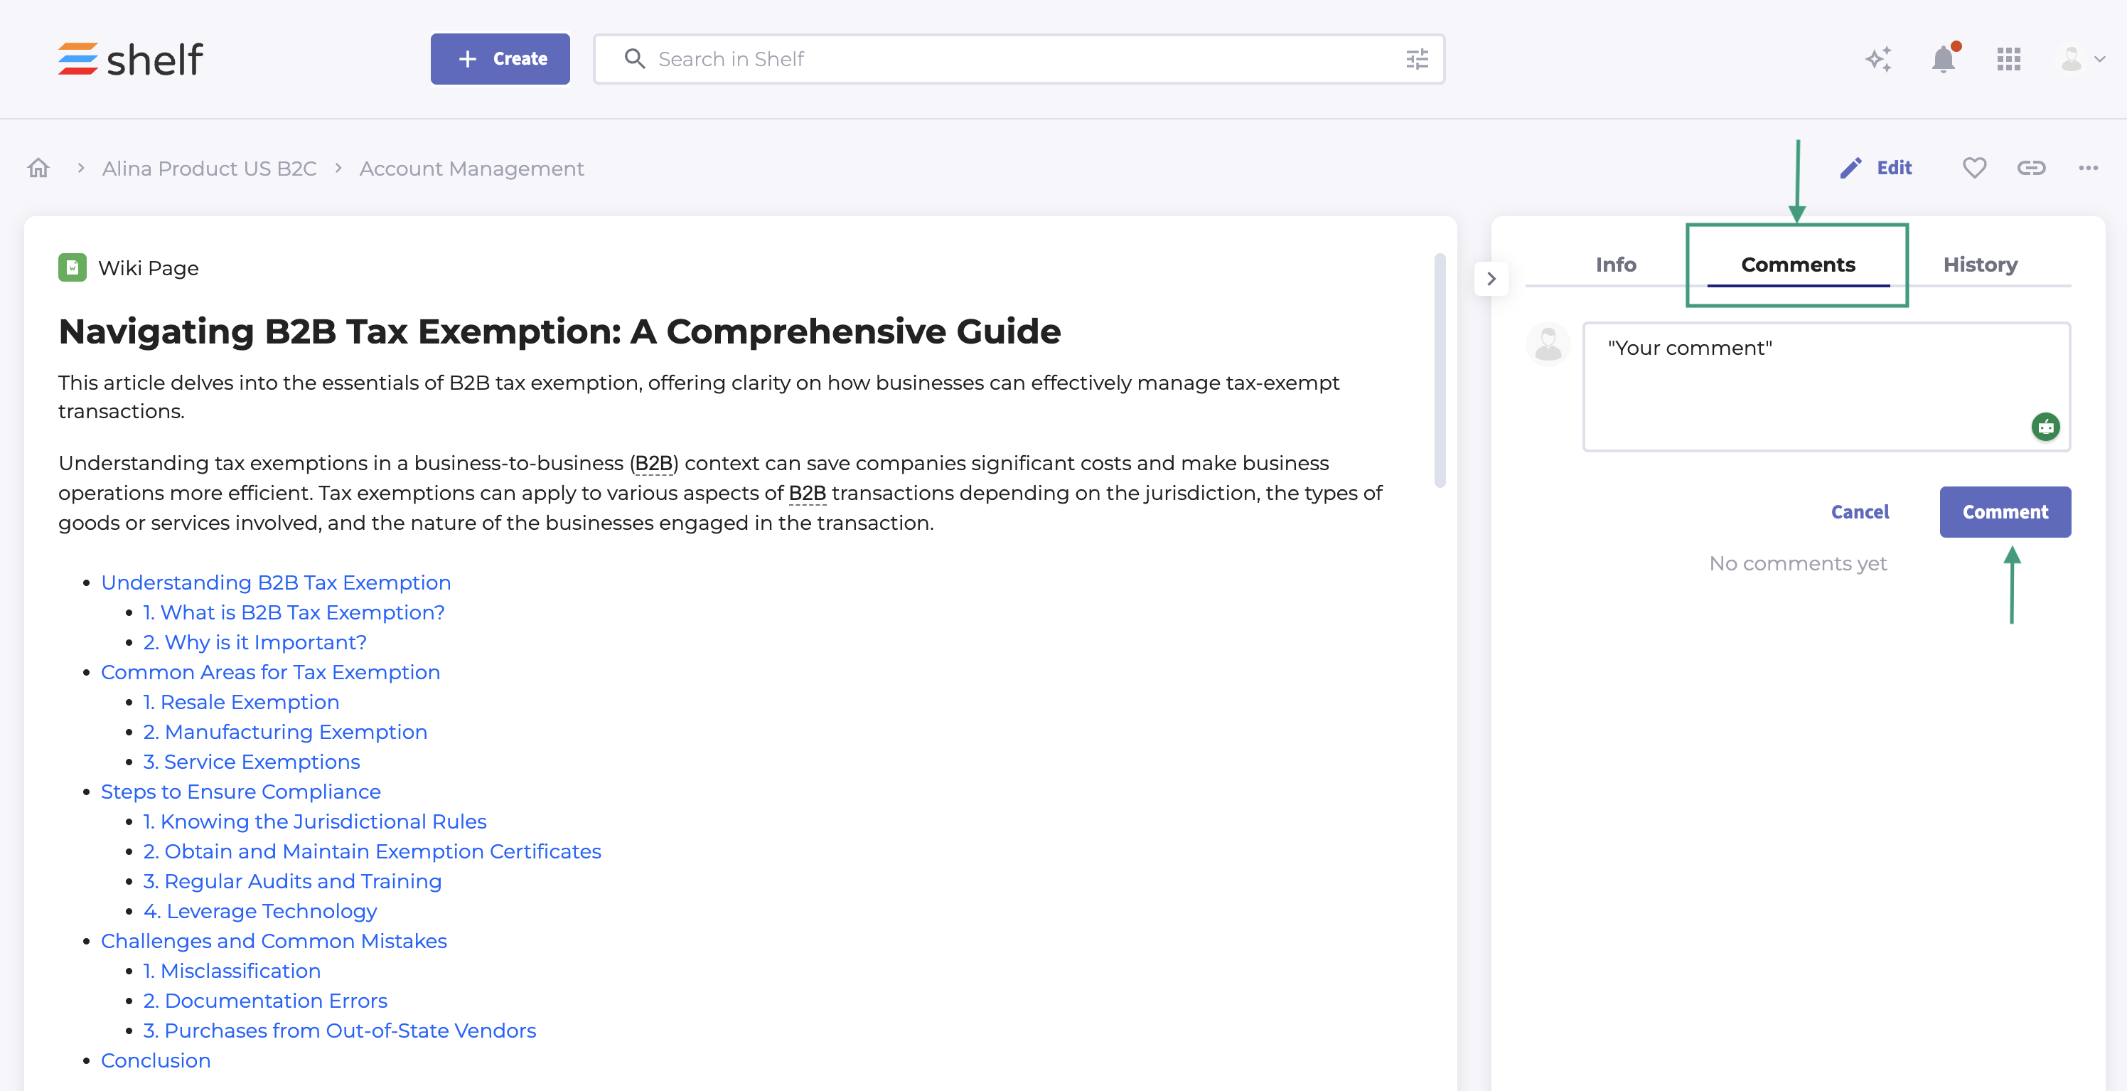
Task: Click the article vertical scrollbar
Action: point(1439,372)
